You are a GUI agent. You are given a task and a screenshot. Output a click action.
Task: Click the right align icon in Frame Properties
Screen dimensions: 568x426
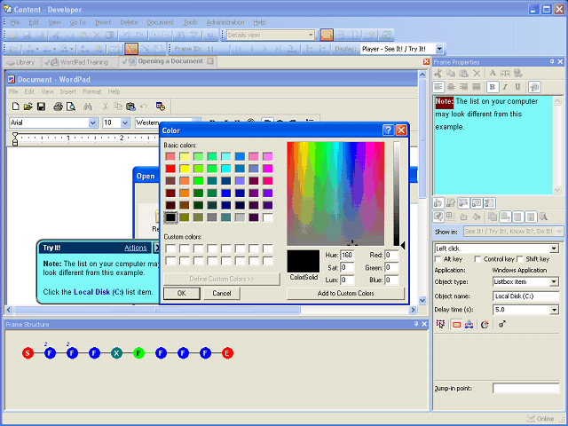coord(463,87)
